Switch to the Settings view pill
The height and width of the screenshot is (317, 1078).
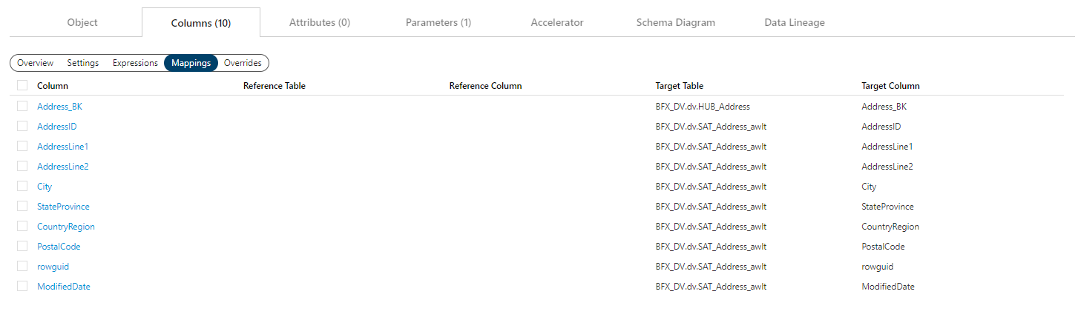83,63
